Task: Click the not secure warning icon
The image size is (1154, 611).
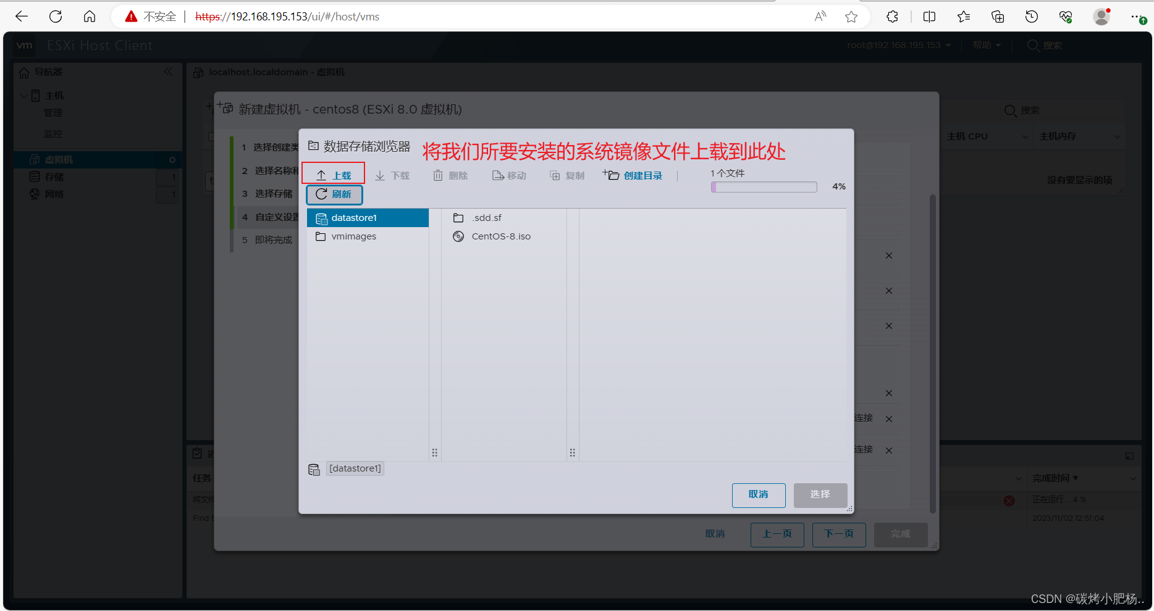Action: click(x=131, y=17)
